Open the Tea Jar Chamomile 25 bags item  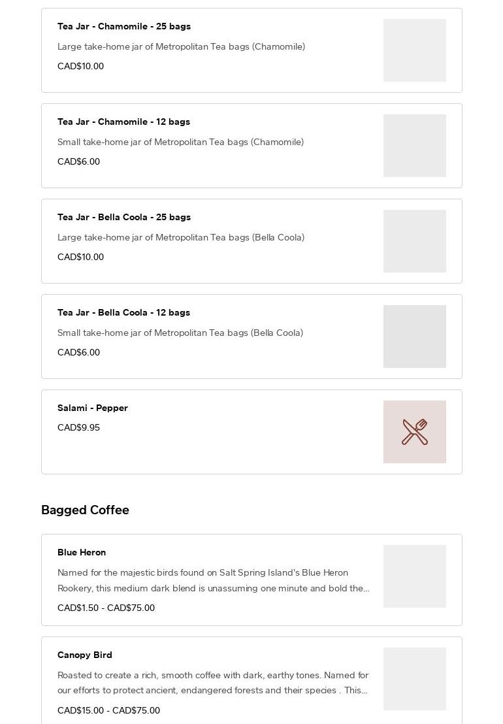pyautogui.click(x=124, y=26)
